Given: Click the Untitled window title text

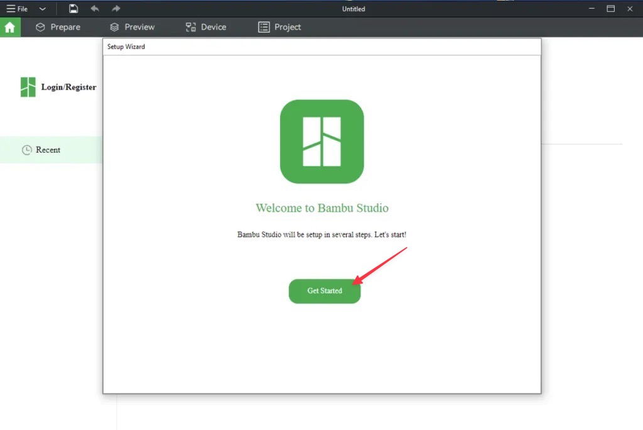Looking at the screenshot, I should [354, 9].
